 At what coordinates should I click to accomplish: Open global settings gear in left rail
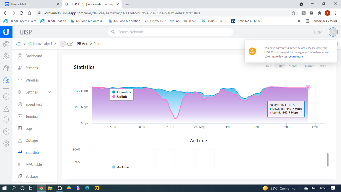pyautogui.click(x=6, y=143)
